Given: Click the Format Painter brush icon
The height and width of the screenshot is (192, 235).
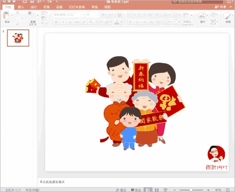Looking at the screenshot, I should click(18, 24).
